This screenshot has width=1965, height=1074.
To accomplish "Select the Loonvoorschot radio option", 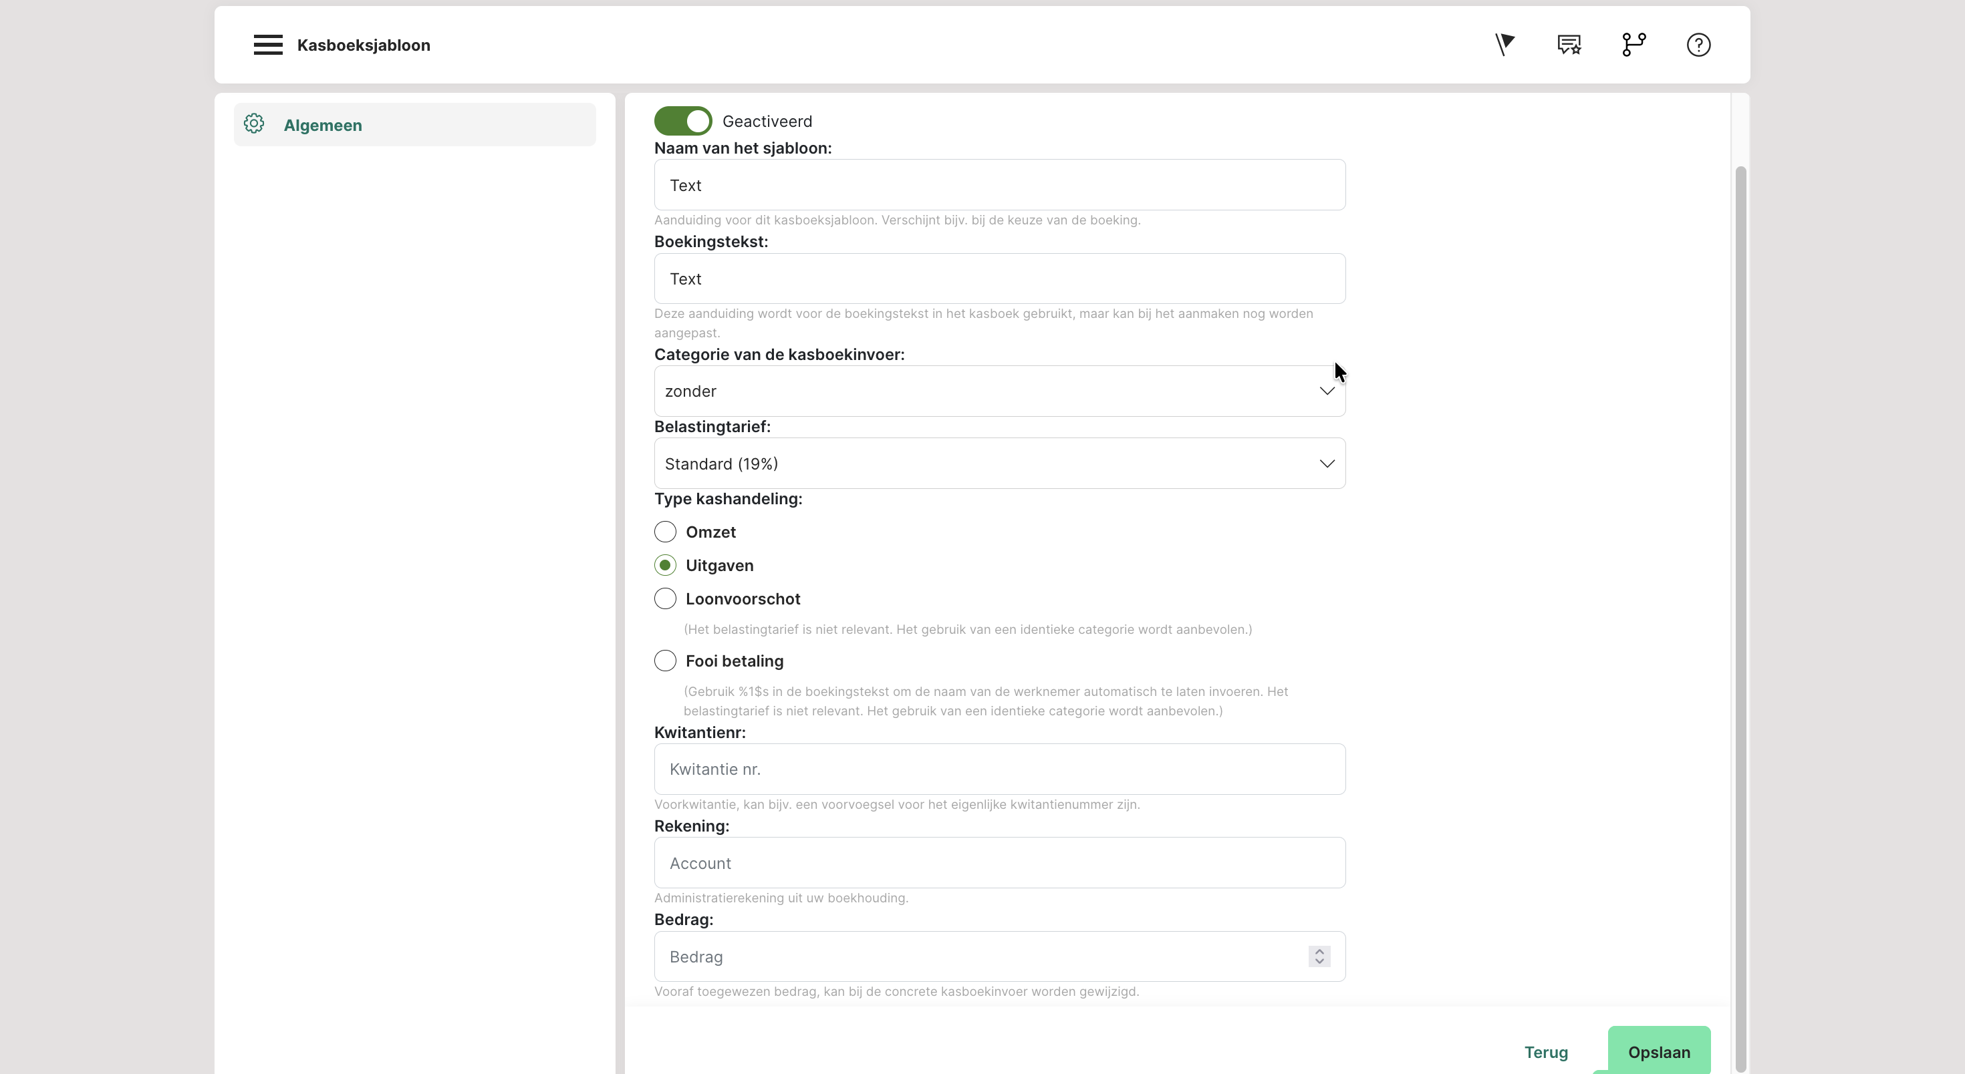I will tap(665, 599).
